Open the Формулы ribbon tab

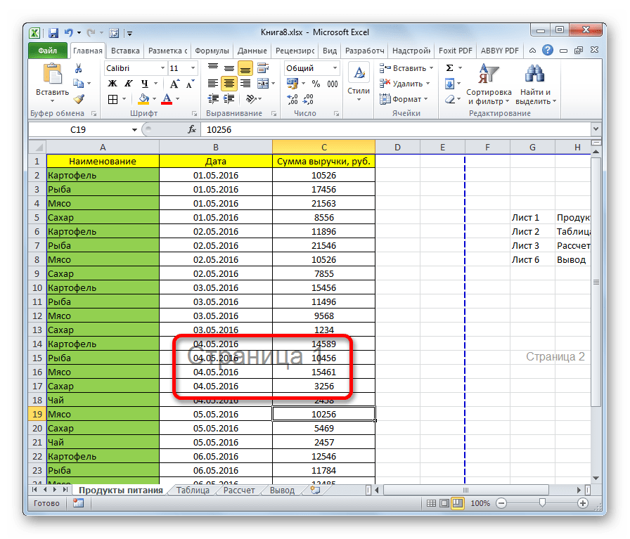click(212, 51)
